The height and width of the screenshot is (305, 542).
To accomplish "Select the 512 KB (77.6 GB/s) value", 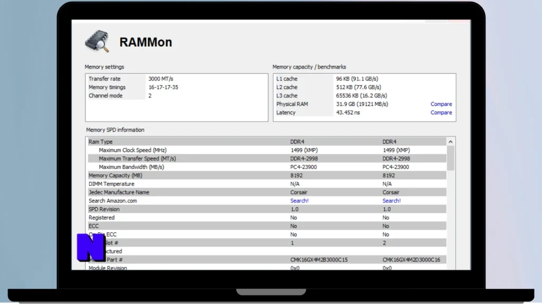I will point(358,87).
